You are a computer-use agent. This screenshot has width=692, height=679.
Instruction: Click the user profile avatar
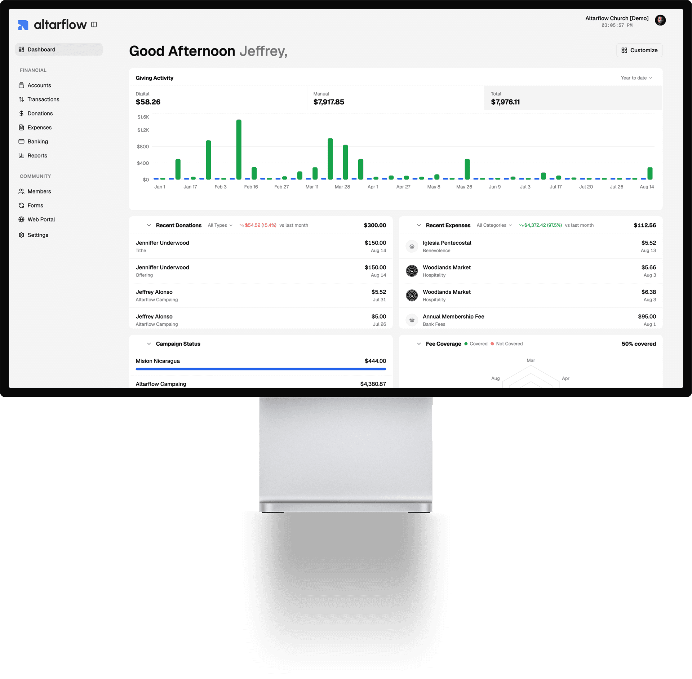[660, 20]
